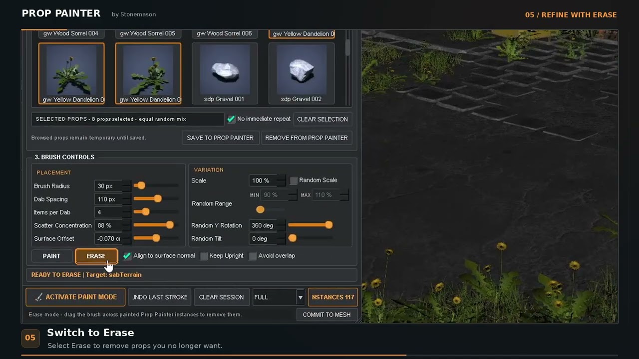
Task: Click the Scatter Concentration slider handle
Action: pos(170,225)
